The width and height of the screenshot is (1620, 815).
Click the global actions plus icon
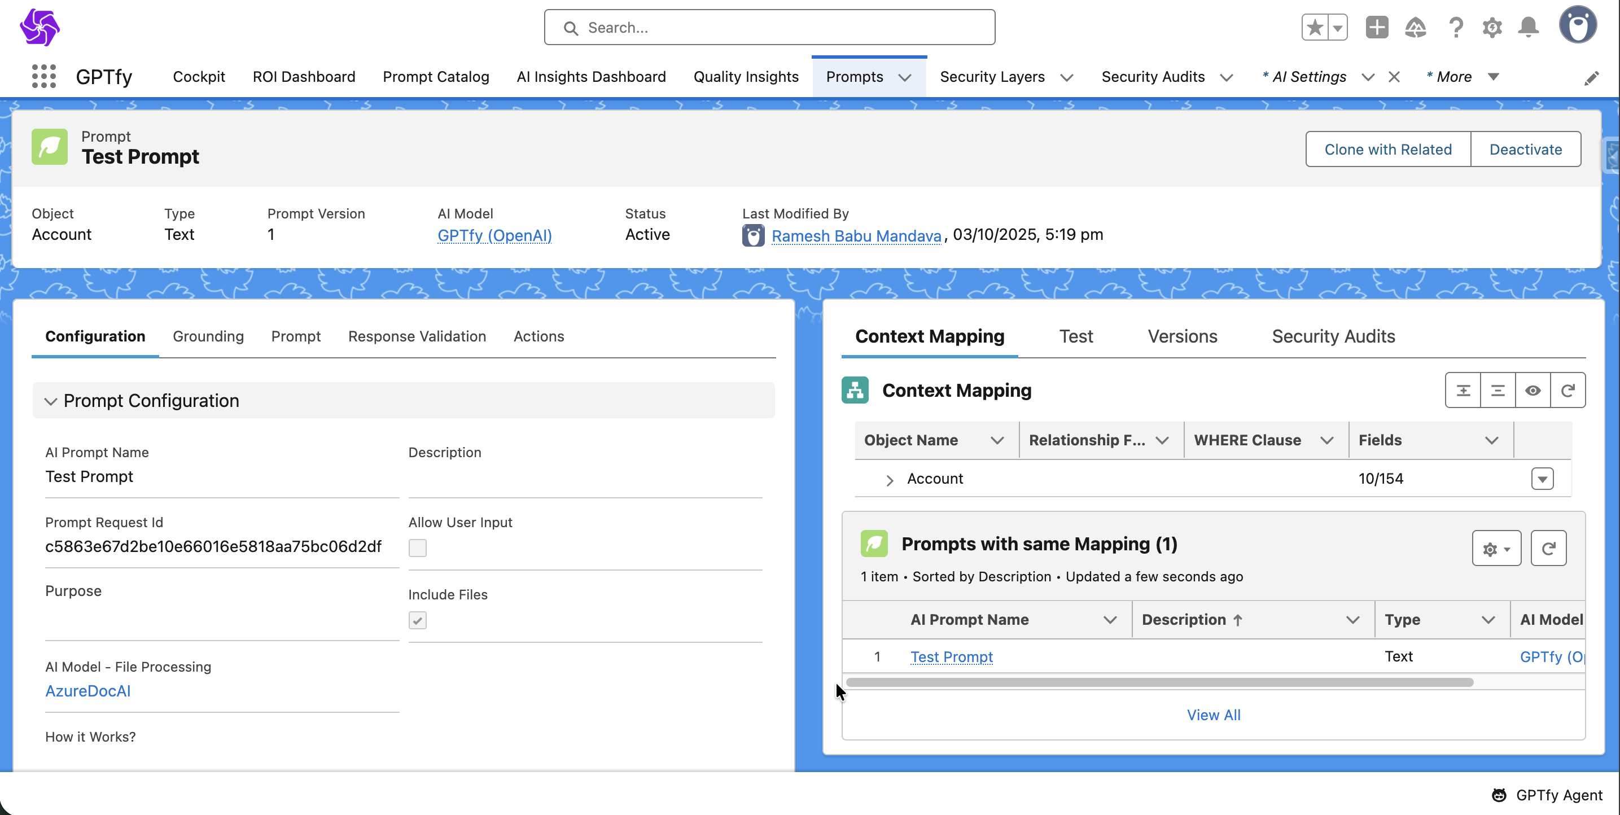[x=1377, y=27]
